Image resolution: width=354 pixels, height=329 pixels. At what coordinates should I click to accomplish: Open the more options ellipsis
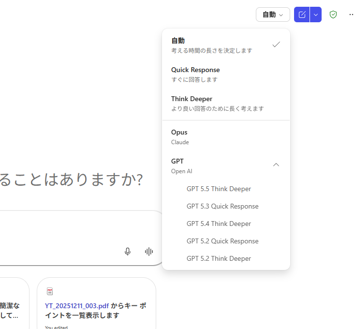[351, 15]
